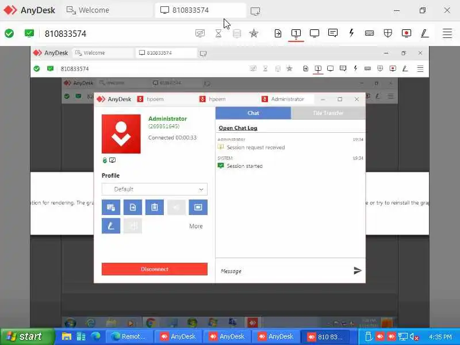Viewport: 460px width, 345px height.
Task: Click the shield icon in the nested AnyDesk toolbar
Action: click(380, 68)
